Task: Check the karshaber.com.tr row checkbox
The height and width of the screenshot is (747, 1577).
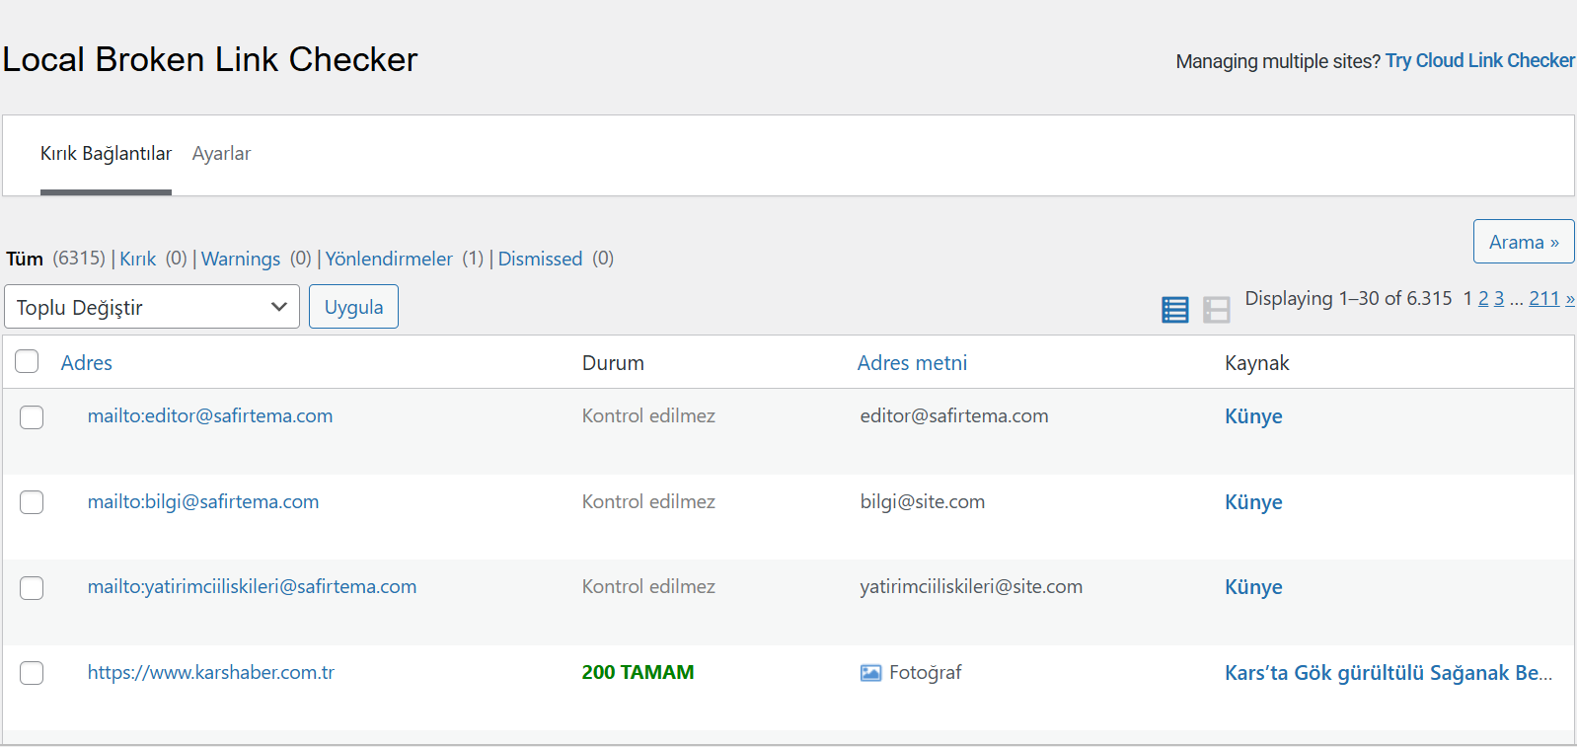Action: [32, 673]
